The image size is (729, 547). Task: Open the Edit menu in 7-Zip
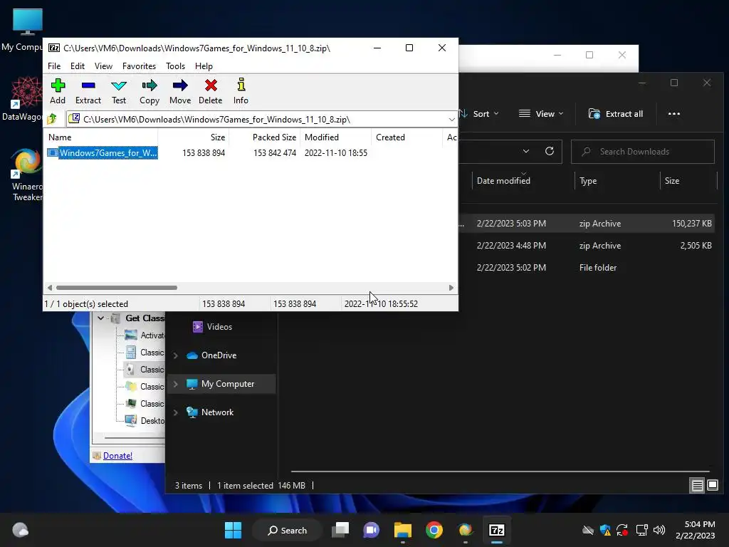[x=77, y=66]
